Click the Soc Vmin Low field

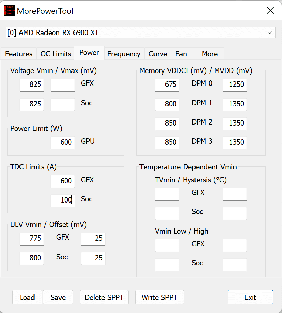click(167, 265)
